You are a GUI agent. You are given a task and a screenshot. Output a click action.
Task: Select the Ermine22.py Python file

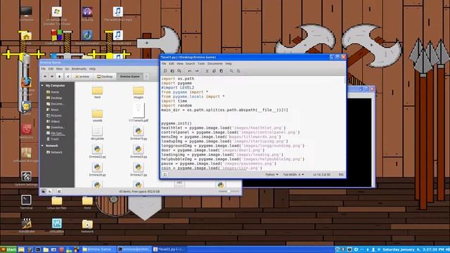[97, 151]
